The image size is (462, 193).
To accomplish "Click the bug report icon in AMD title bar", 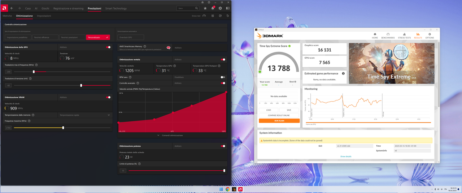I will 203,2.
